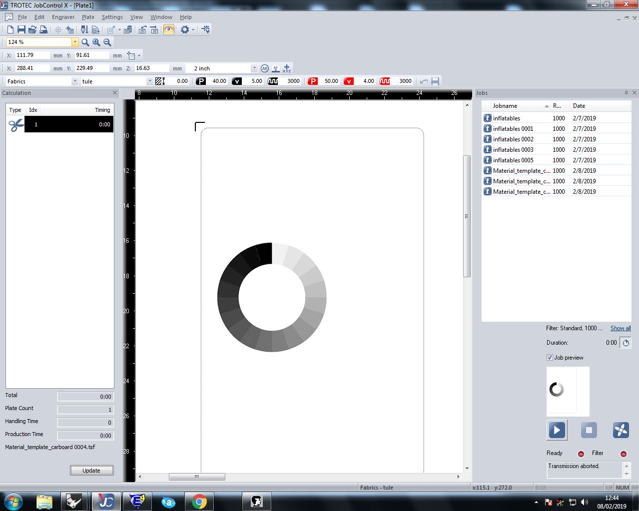Click the horizontal scrollbar thumb under the plate
639x511 pixels.
(x=197, y=477)
